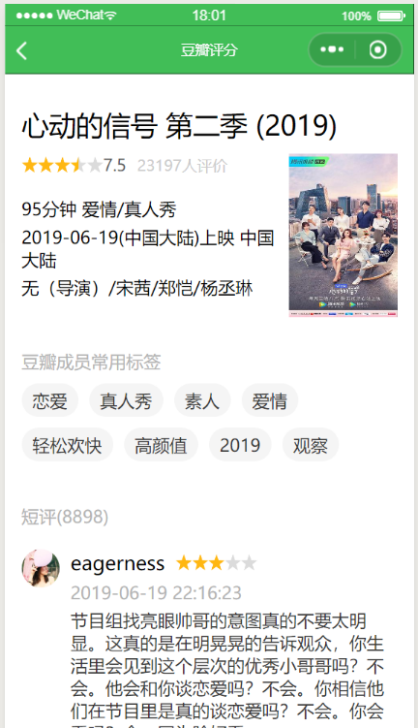Select the 真人秀 tag
Screen dimensions: 418x728
click(x=126, y=400)
